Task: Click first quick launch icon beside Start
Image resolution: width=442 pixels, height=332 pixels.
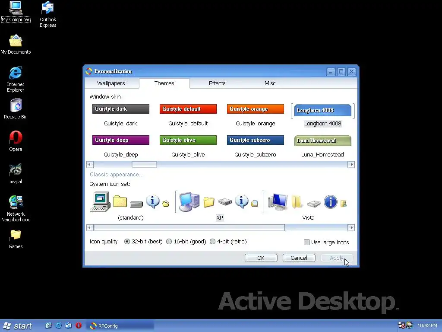Action: pos(48,326)
